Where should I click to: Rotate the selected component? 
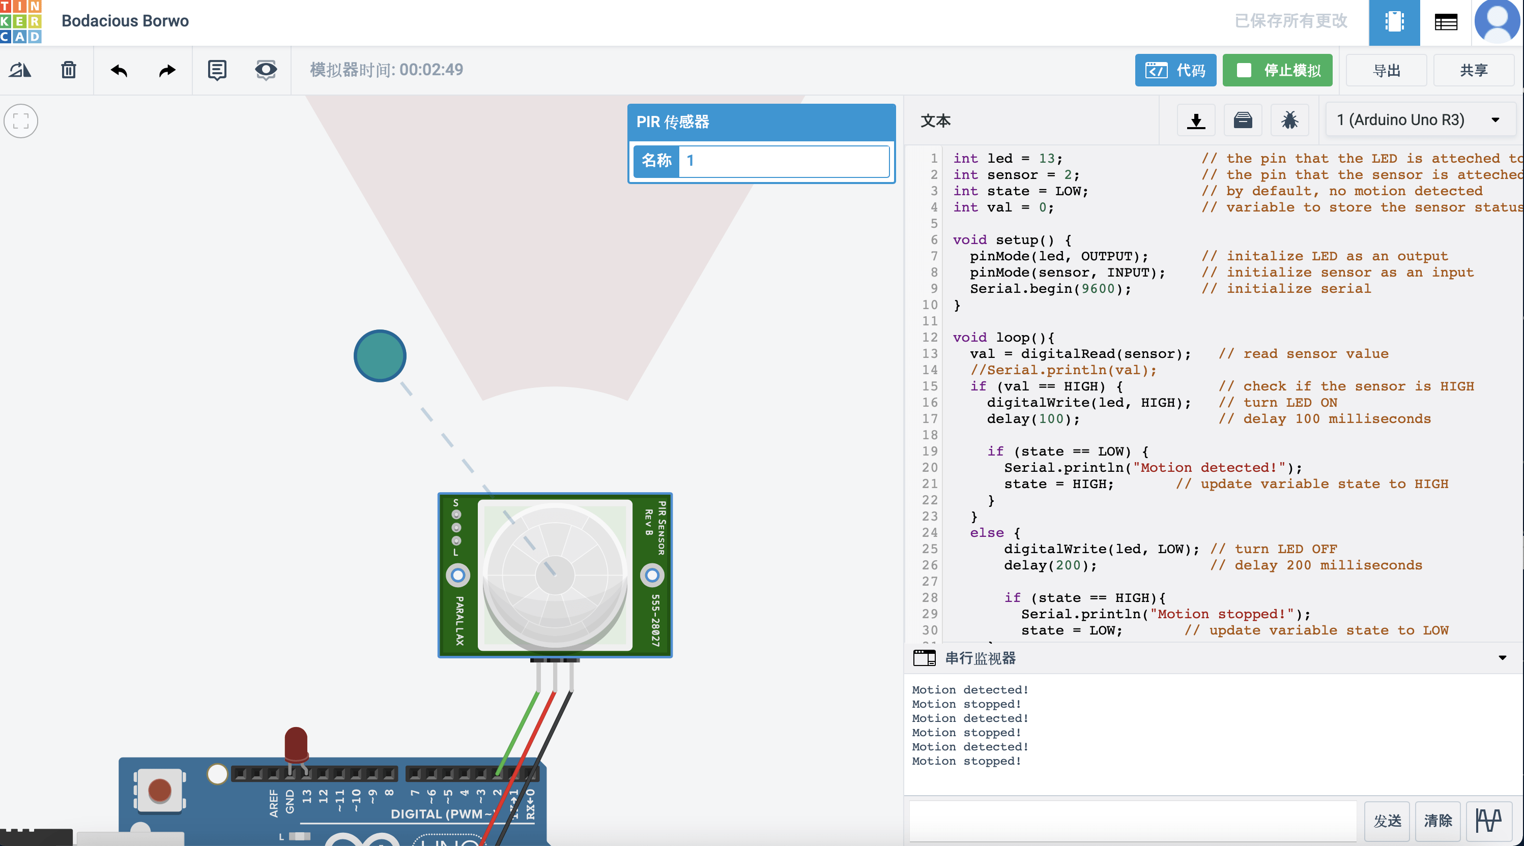click(x=20, y=70)
